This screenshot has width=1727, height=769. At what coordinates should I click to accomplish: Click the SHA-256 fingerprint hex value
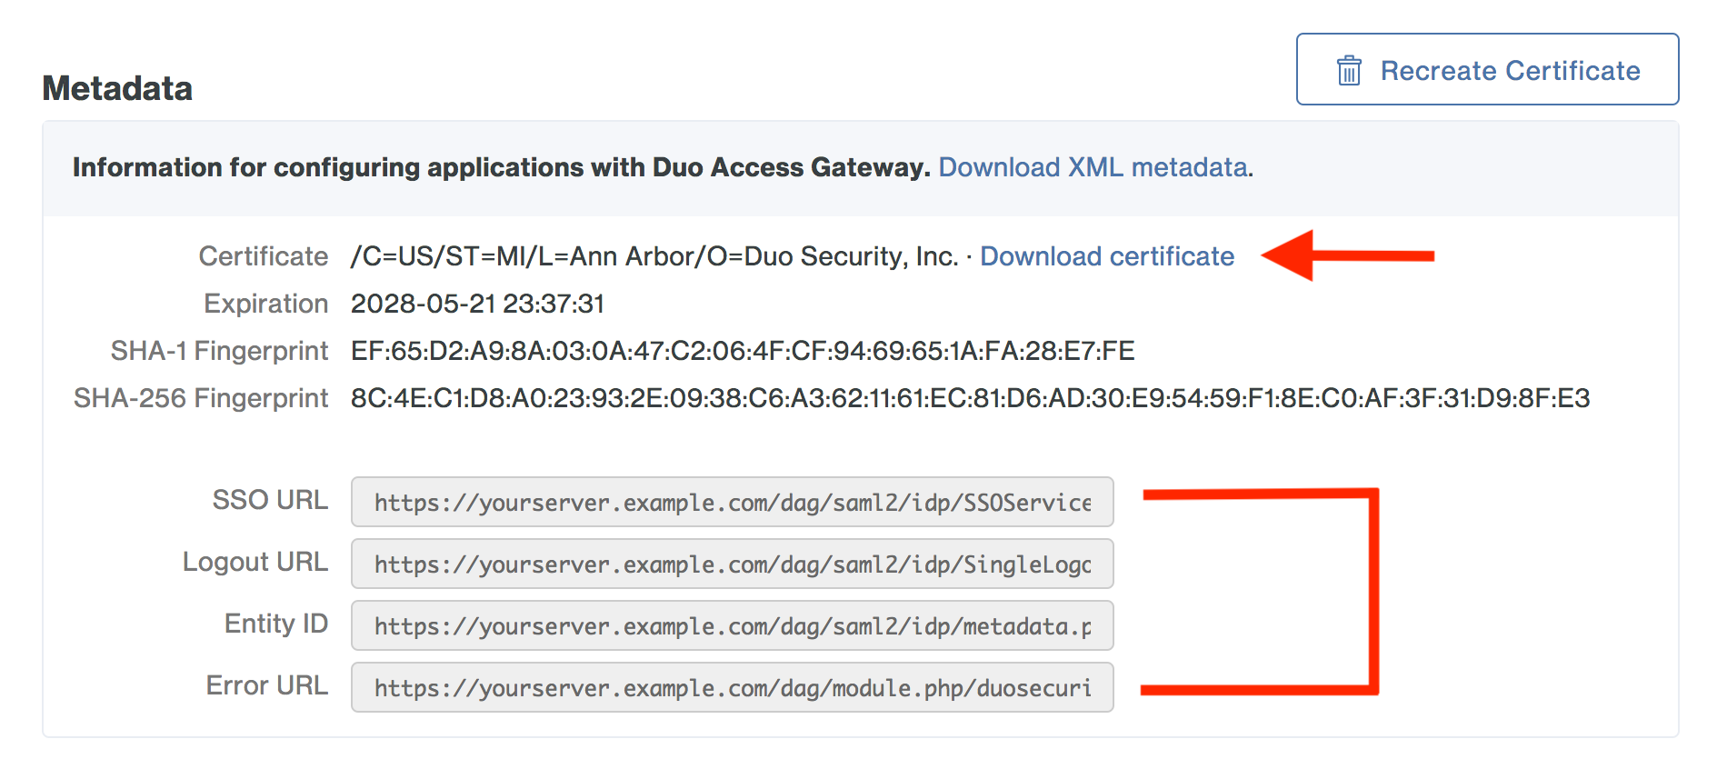[x=970, y=398]
